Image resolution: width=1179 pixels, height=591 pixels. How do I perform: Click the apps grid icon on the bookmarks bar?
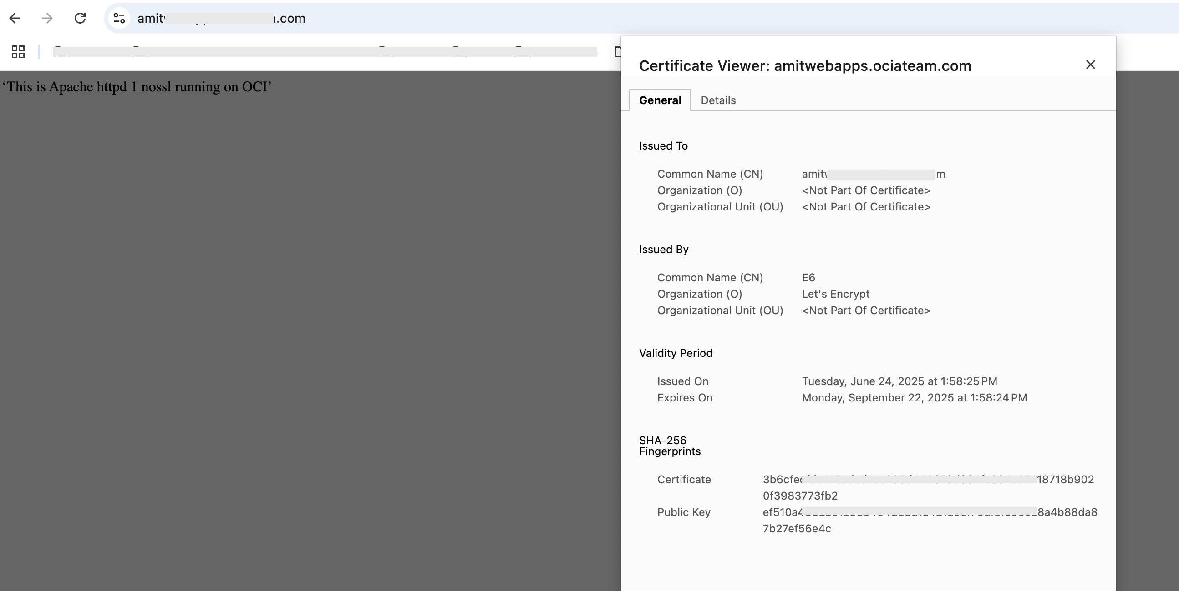(18, 52)
